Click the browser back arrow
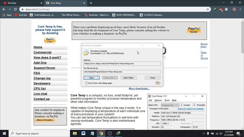The height and width of the screenshot is (137, 244). pyautogui.click(x=4, y=9)
